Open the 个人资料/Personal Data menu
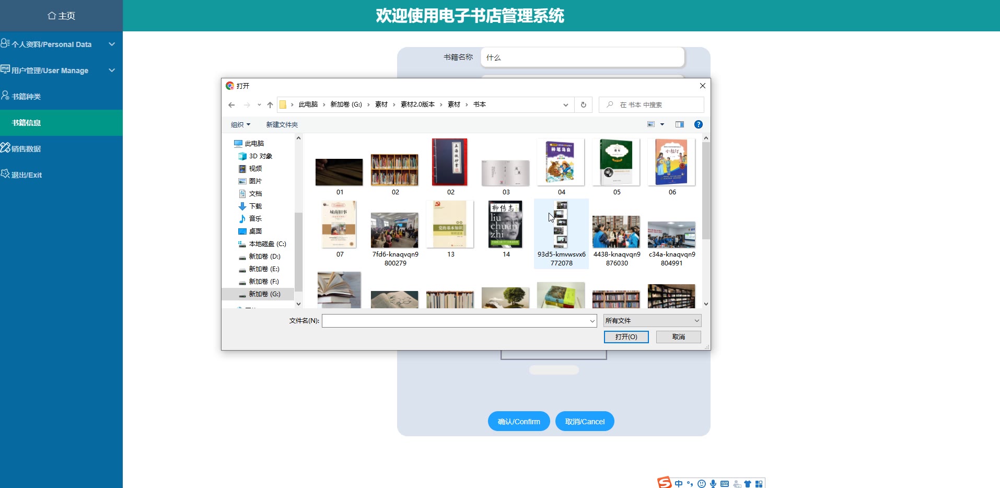Viewport: 1000px width, 488px height. click(61, 44)
